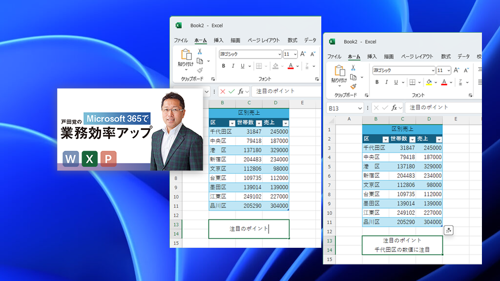
Task: Open font dialog launcher in left window
Action: pos(317,79)
